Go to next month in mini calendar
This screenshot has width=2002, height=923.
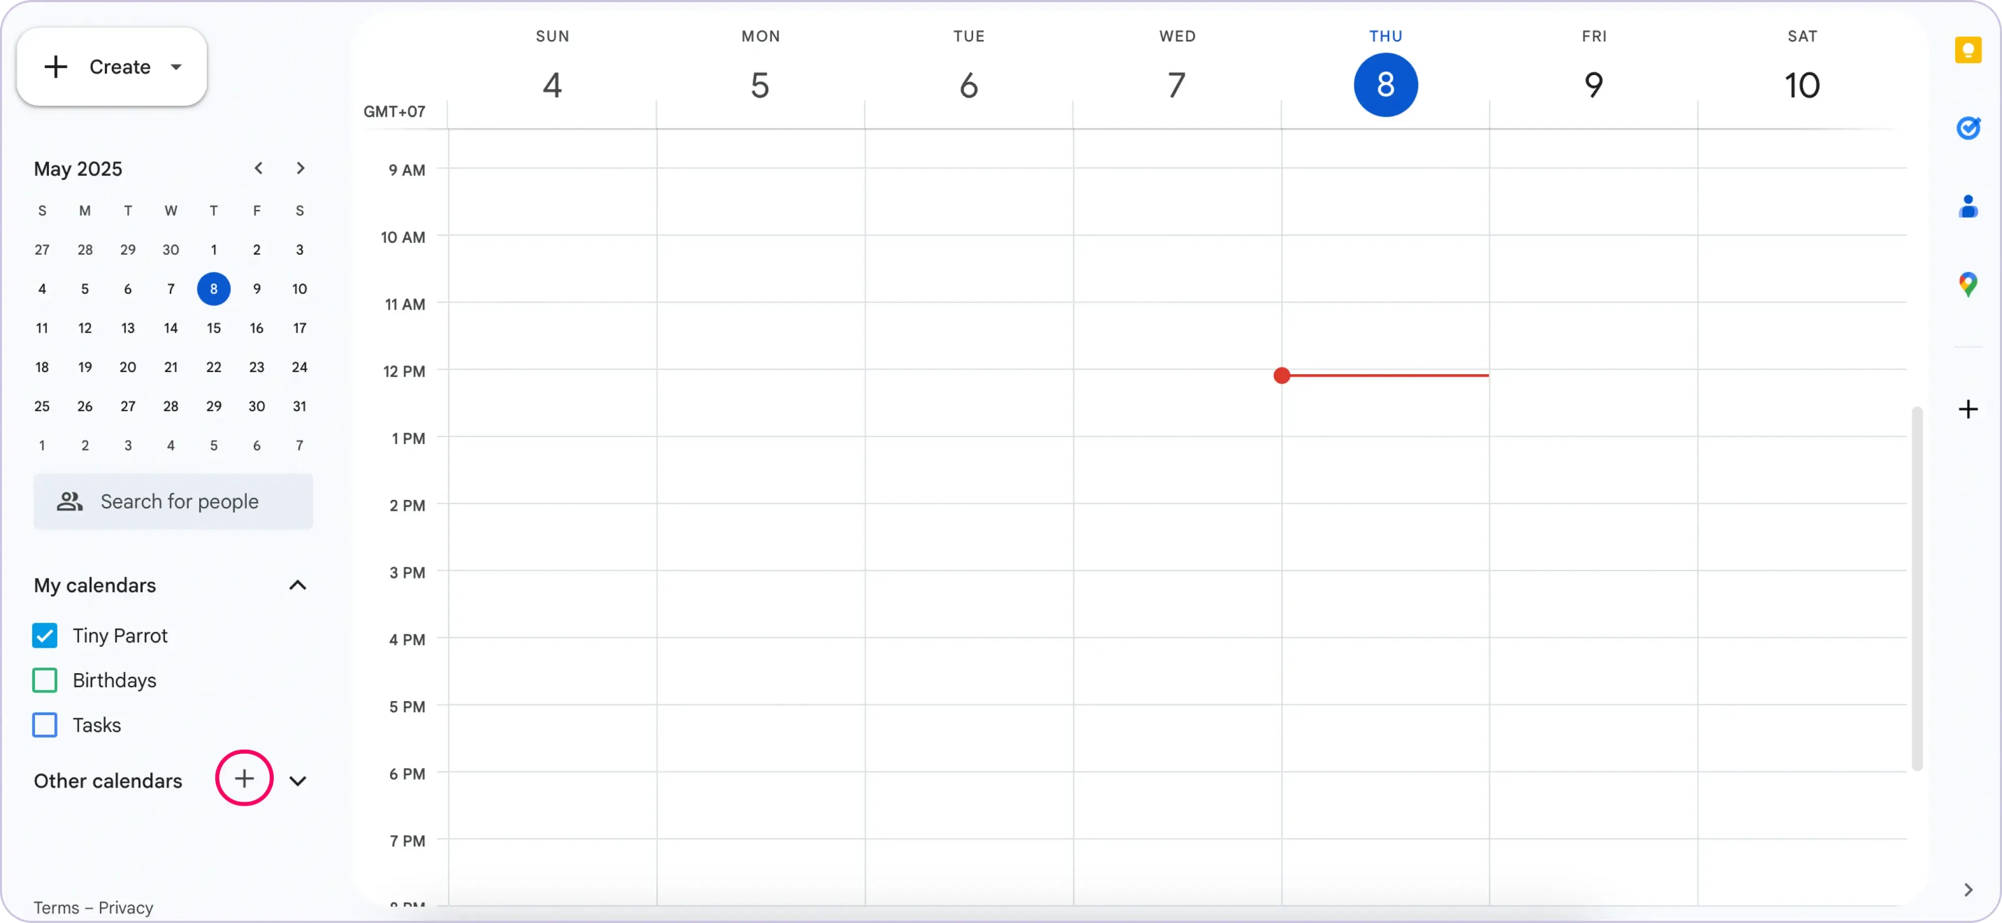pyautogui.click(x=300, y=168)
